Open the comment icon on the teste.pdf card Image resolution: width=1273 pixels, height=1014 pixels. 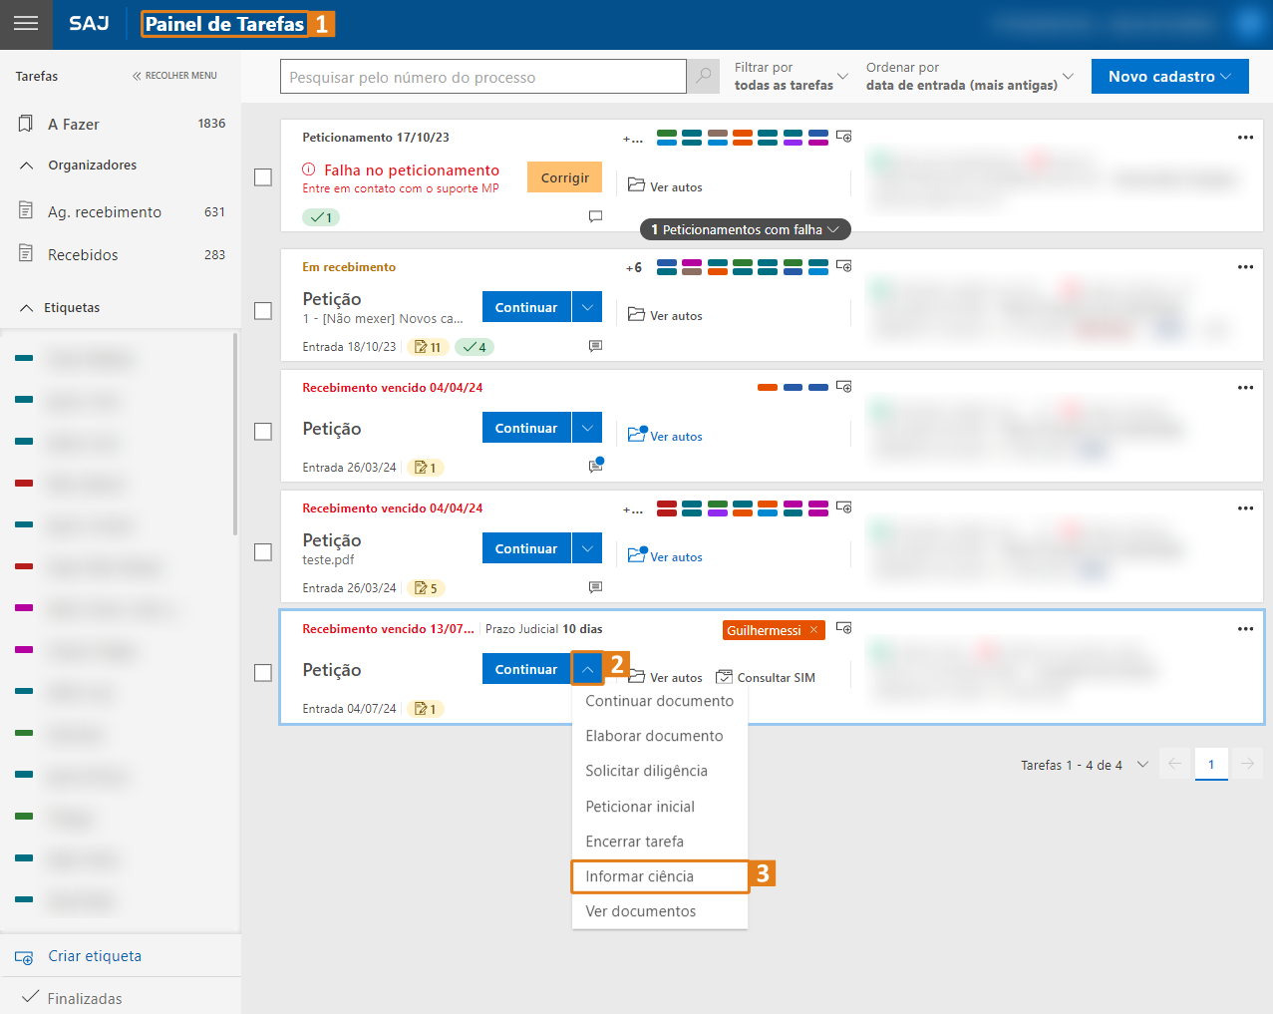[x=595, y=588]
